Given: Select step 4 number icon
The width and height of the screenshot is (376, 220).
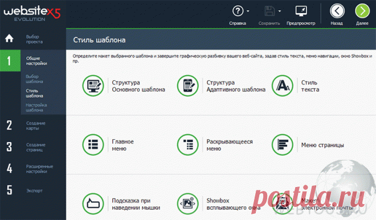Looking at the screenshot, I should pyautogui.click(x=9, y=168).
